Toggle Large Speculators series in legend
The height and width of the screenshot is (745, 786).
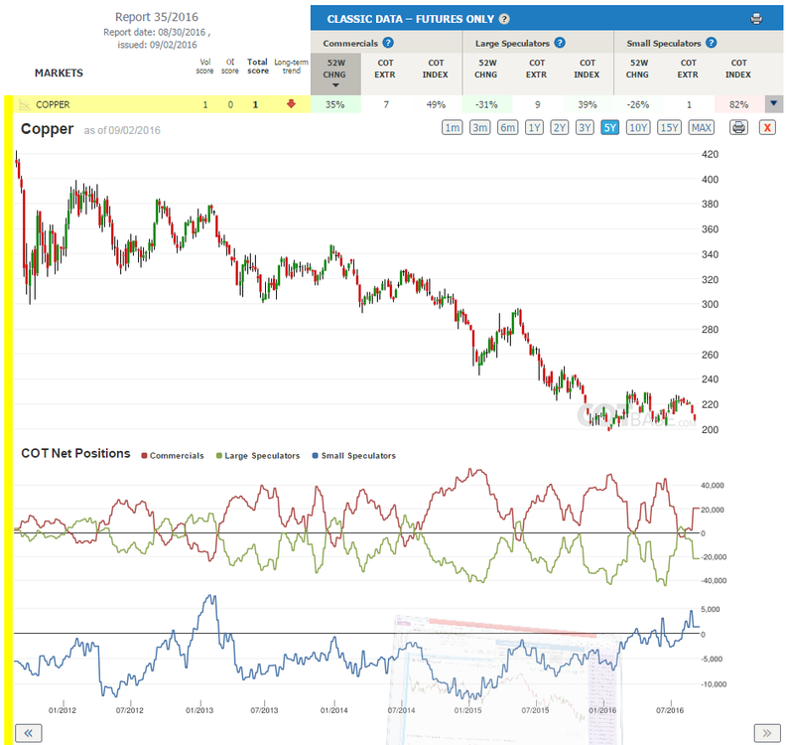(258, 456)
